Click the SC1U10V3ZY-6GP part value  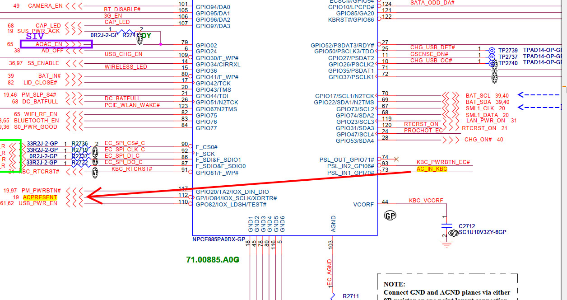point(483,232)
